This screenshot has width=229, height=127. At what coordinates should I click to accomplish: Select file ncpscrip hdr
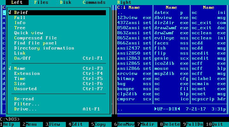pyautogui.click(x=209, y=99)
